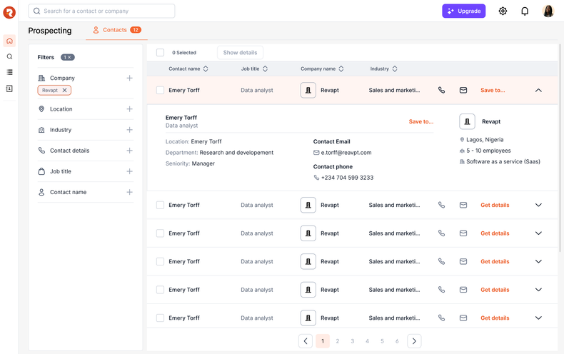Open the search icon in left sidebar
Viewport: 564px width, 354px height.
tap(9, 57)
